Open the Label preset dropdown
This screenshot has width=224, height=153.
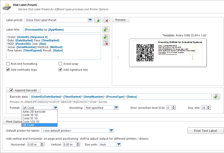tap(90, 20)
